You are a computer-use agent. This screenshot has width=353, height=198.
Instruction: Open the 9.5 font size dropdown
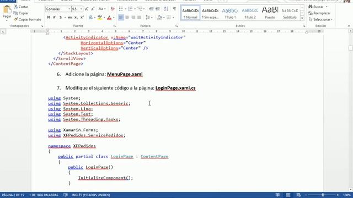tap(81, 9)
